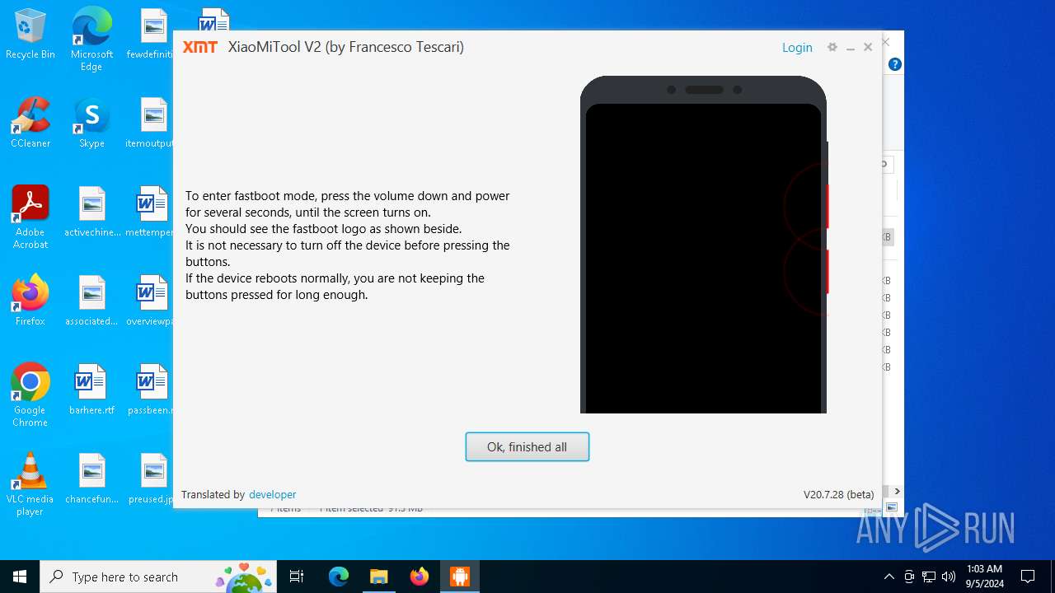Launch Skype desktop shortcut

coord(91,123)
